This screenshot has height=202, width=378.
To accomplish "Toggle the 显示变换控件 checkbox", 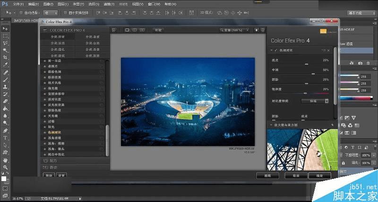I will [x=65, y=13].
